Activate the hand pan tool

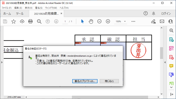click(91, 21)
